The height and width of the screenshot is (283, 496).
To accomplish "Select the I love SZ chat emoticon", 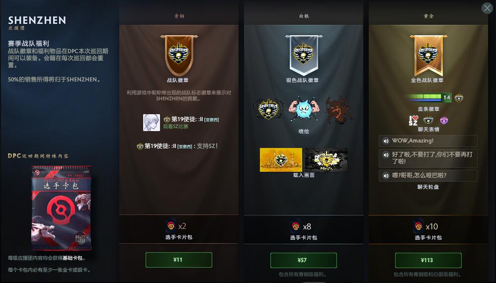I will pyautogui.click(x=413, y=120).
